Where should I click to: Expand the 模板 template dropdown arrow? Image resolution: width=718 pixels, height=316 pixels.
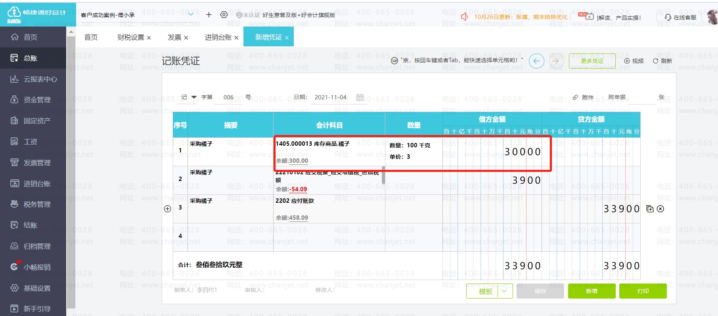click(504, 291)
